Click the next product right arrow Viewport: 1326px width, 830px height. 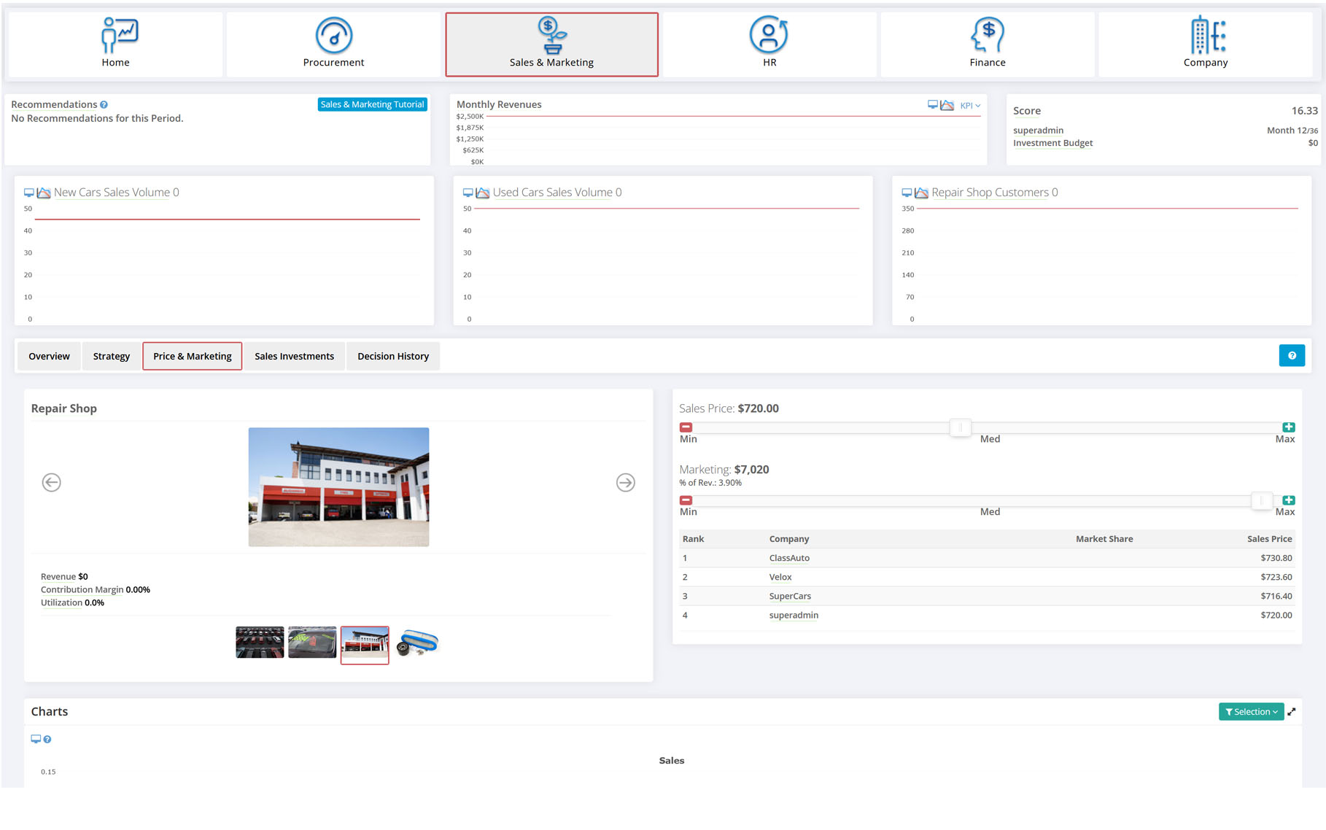(x=625, y=483)
